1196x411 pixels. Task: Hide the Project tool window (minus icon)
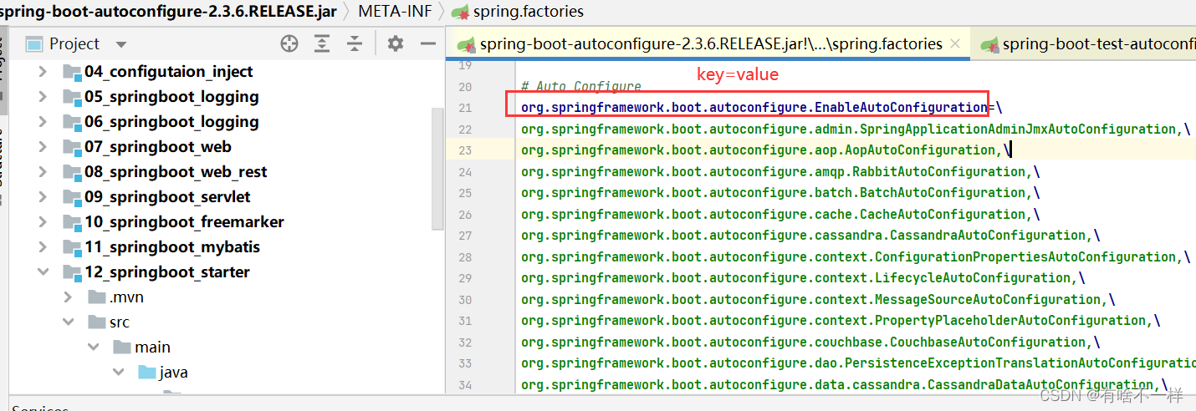tap(428, 44)
